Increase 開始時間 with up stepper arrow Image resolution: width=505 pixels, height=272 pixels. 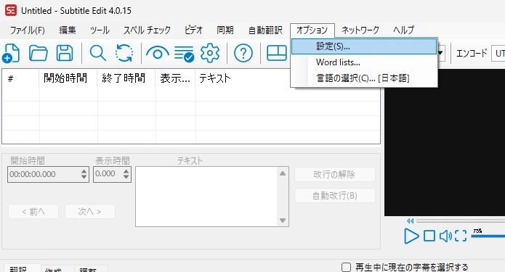pos(84,171)
